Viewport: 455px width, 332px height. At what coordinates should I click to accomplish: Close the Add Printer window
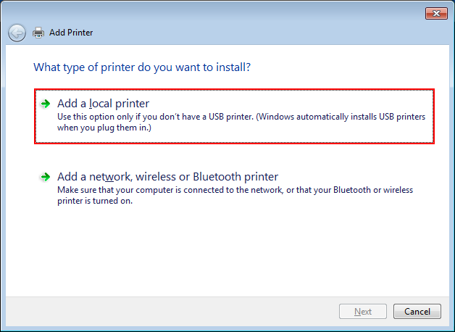click(435, 13)
